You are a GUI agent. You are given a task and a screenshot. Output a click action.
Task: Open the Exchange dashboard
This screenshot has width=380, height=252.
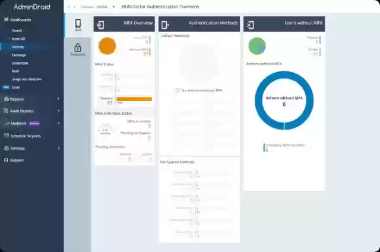coord(18,55)
